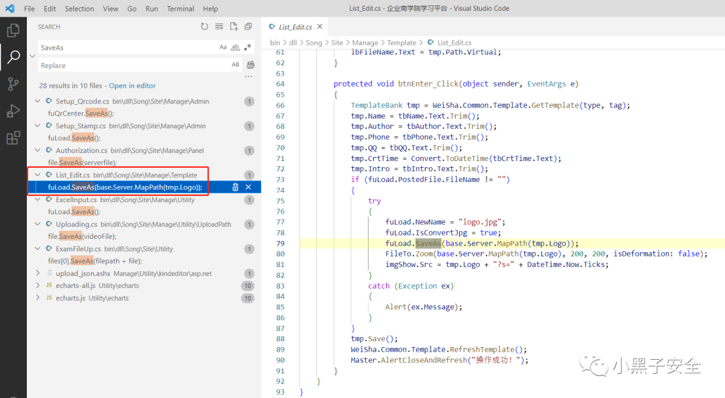725x398 pixels.
Task: Collapse Uploading.cs results
Action: 38,224
